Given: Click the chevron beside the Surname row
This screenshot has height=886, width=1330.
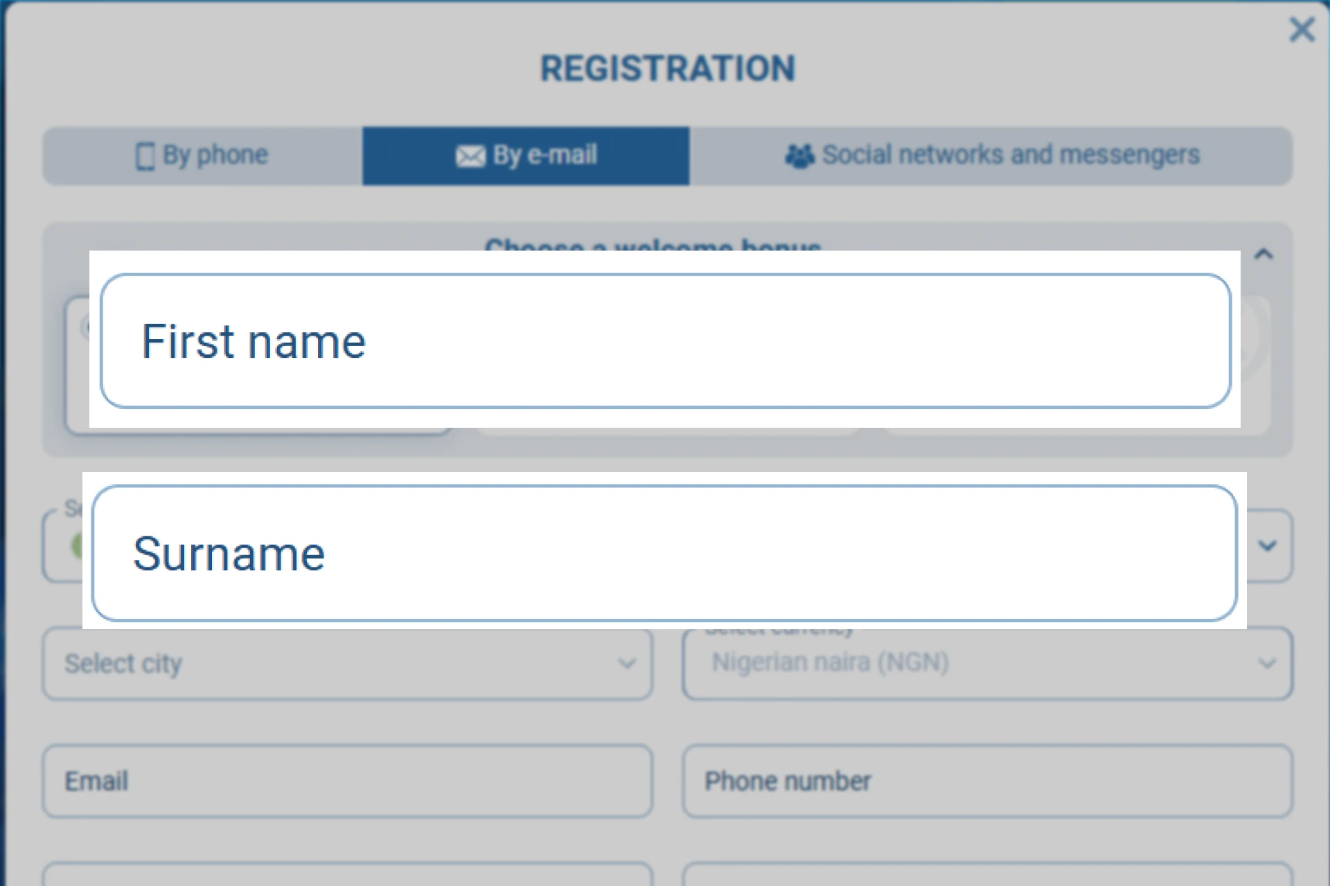Looking at the screenshot, I should click(1270, 545).
